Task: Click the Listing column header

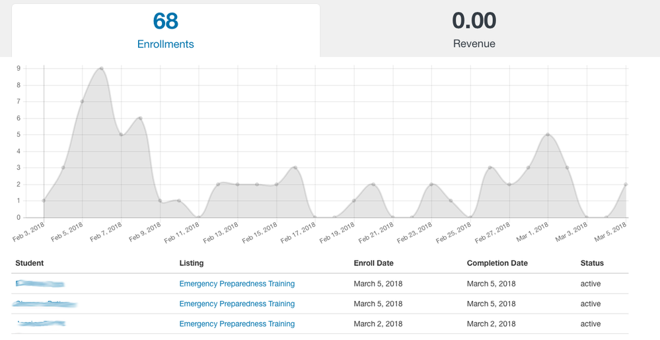Action: [x=192, y=263]
